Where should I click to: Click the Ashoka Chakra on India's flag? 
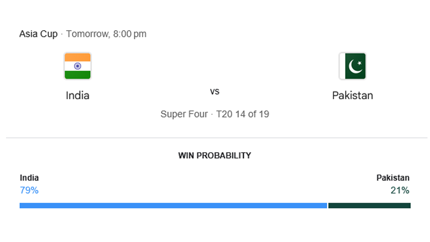[x=77, y=66]
